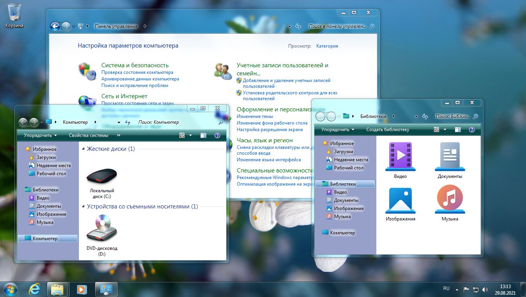Screen dimensions: 526x297
Task: Refresh the Панель управления address bar
Action: coord(298,26)
